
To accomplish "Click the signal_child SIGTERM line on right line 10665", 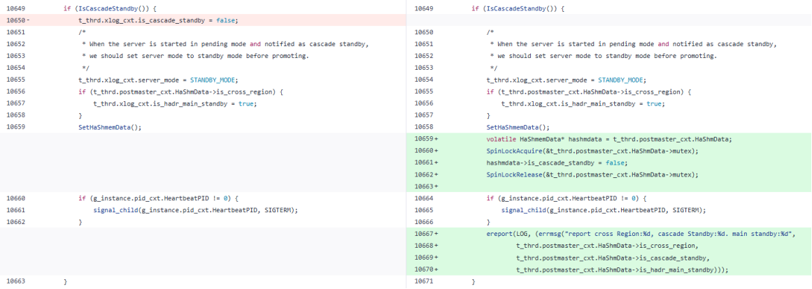I will tap(604, 210).
